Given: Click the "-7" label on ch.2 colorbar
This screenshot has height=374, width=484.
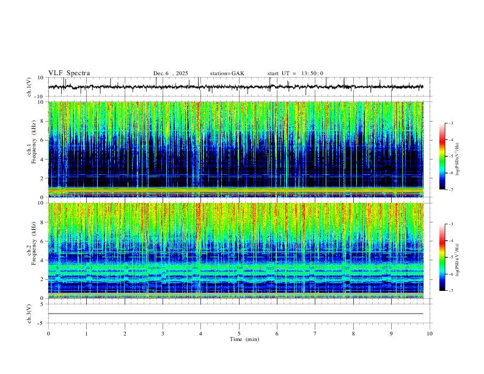Looking at the screenshot, I should pyautogui.click(x=451, y=291).
